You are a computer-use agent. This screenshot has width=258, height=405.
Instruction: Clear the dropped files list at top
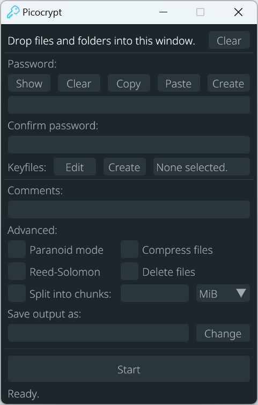point(229,40)
